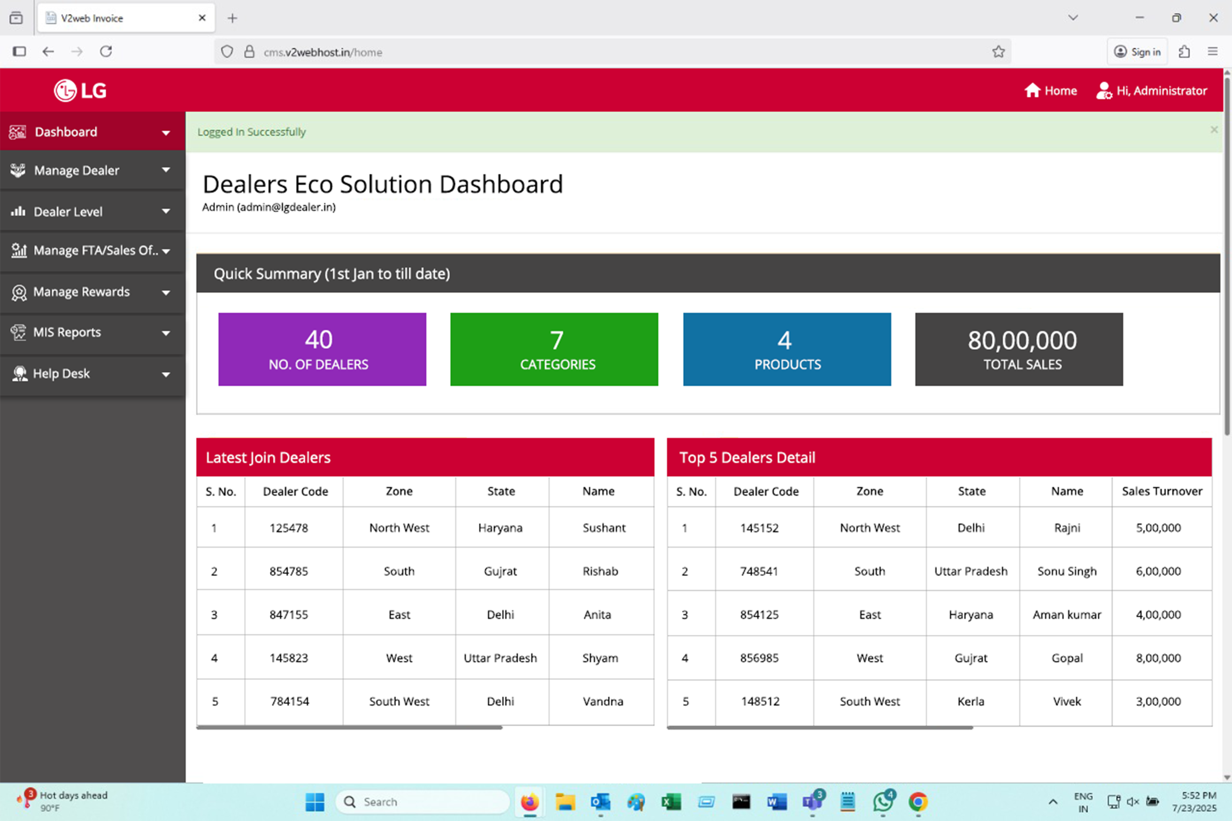Open Excel from the Windows taskbar
The height and width of the screenshot is (821, 1232).
tap(671, 802)
